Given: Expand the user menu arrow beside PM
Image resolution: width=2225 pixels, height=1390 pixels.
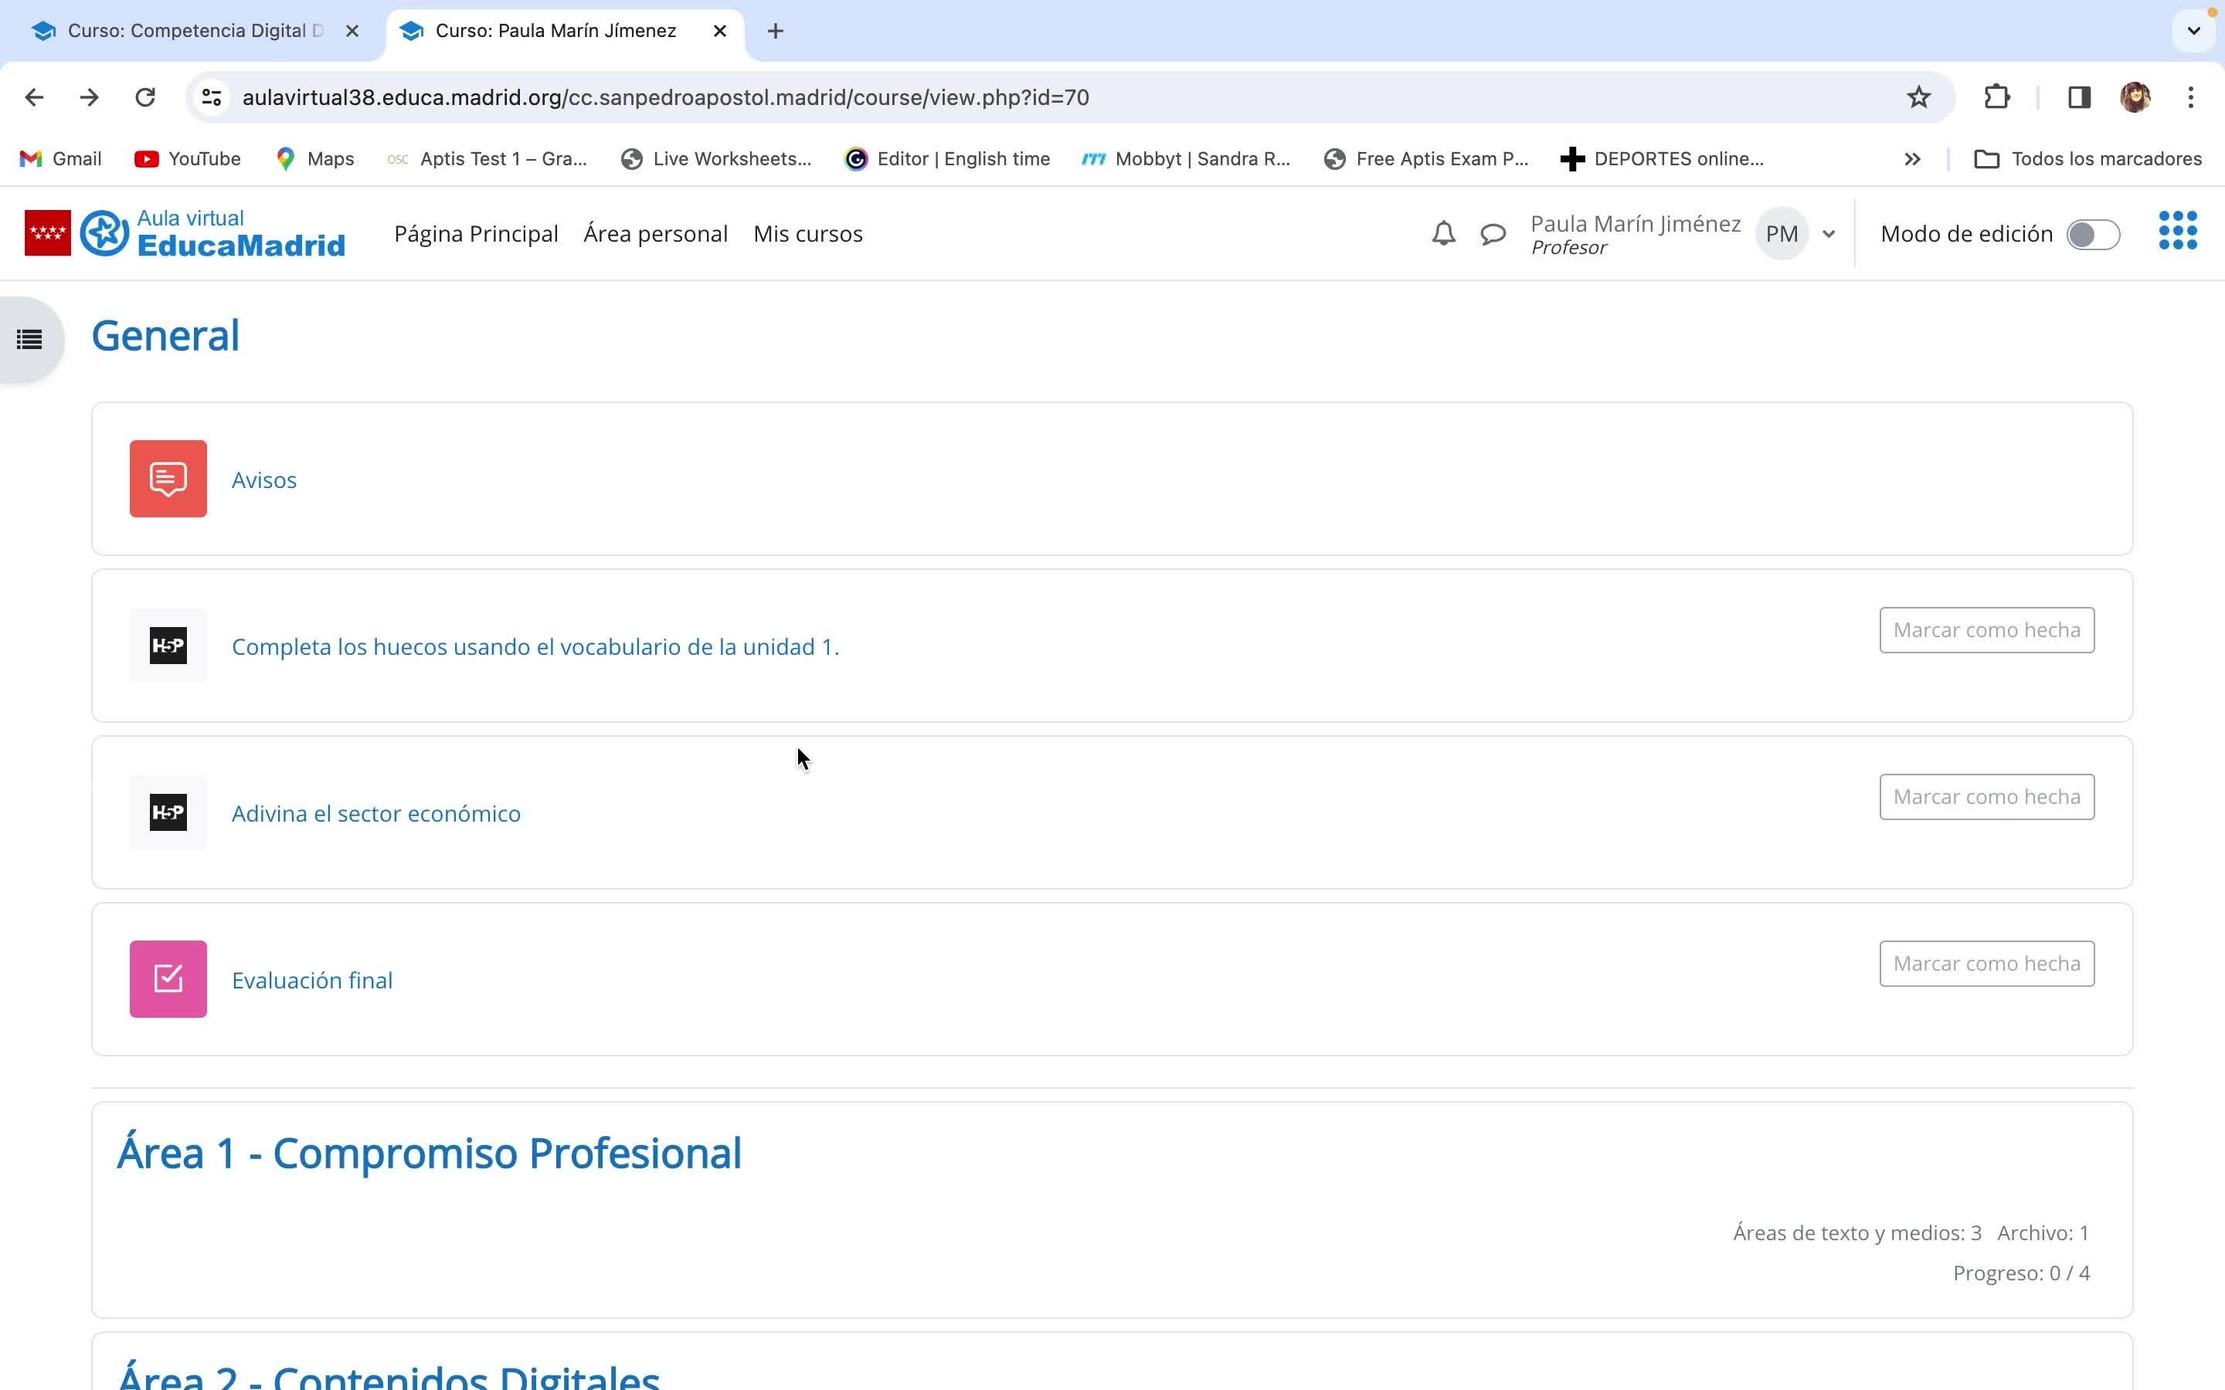Looking at the screenshot, I should (x=1828, y=235).
